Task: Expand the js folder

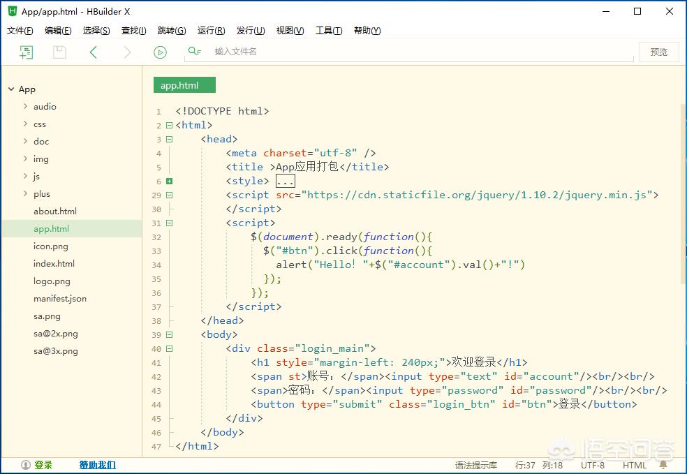Action: pos(25,176)
